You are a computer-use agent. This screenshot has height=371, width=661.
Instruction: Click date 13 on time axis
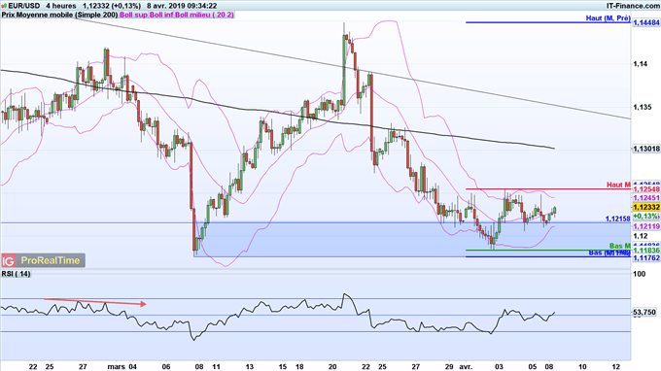pos(249,367)
